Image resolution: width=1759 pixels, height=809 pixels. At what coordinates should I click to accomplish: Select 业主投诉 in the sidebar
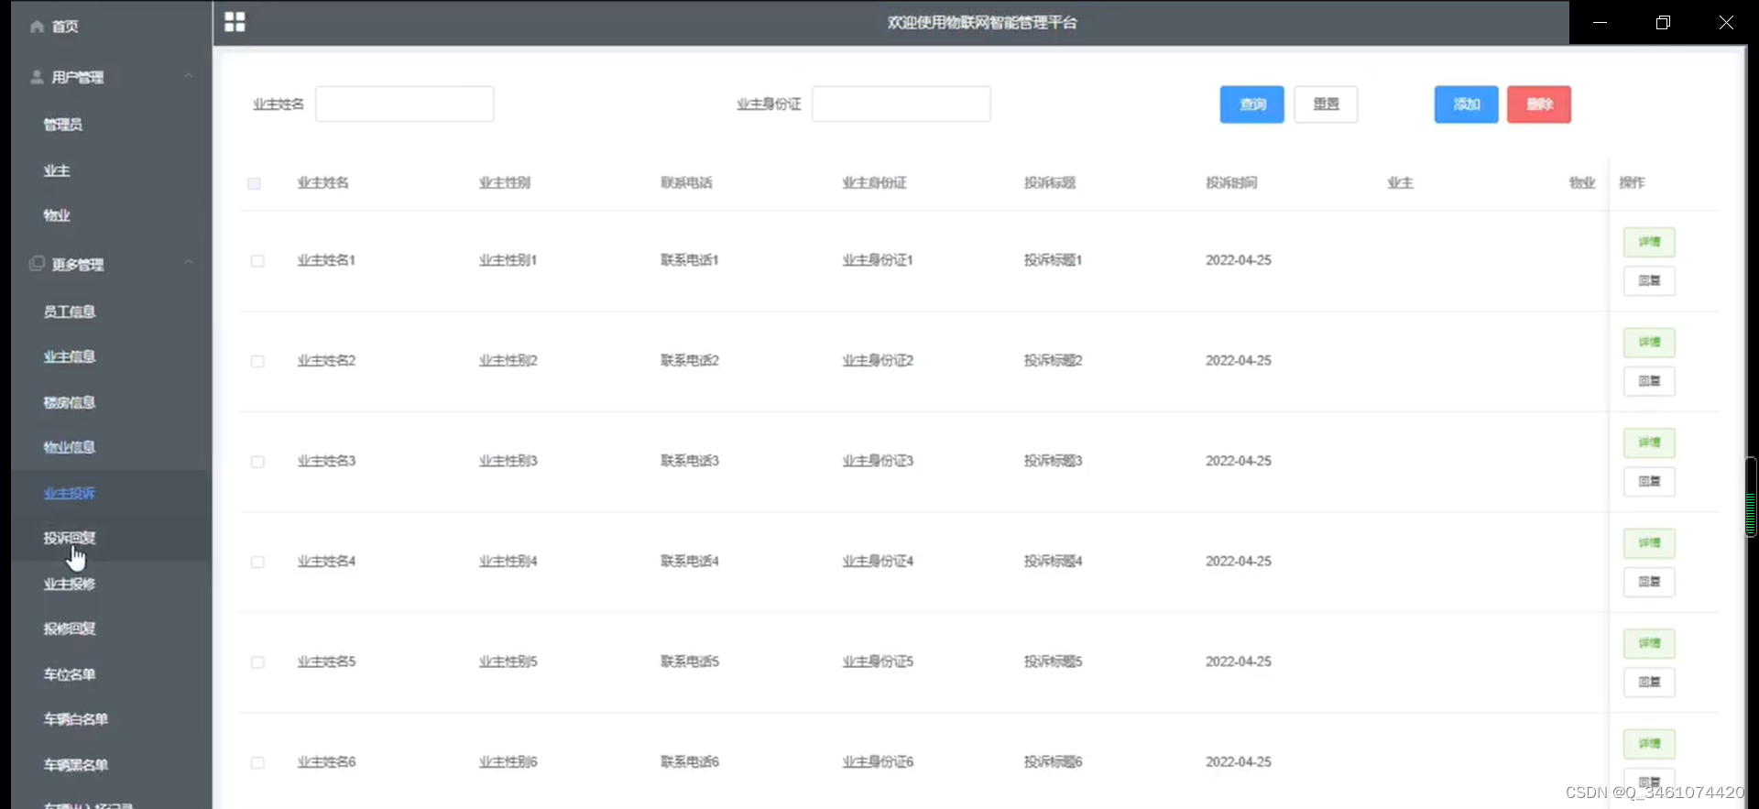70,493
